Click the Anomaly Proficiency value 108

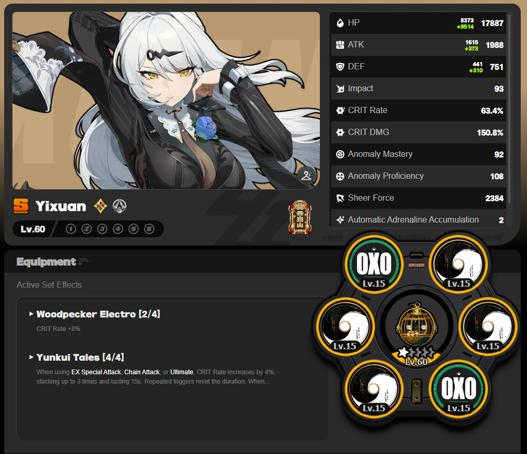click(497, 176)
